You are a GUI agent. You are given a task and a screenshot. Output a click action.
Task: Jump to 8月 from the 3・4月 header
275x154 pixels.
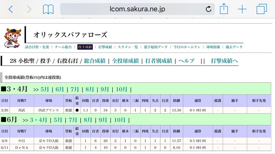tap(89, 89)
